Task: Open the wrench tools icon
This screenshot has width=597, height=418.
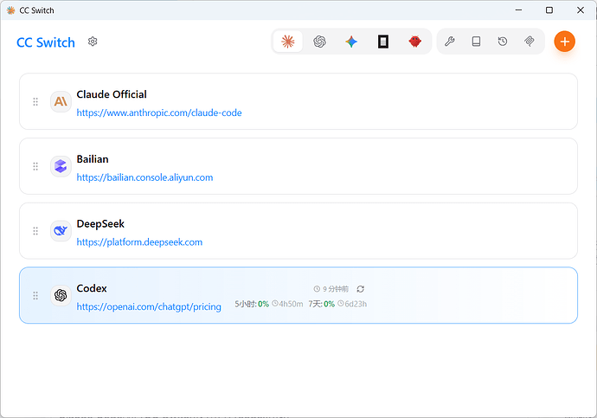Action: [x=450, y=42]
